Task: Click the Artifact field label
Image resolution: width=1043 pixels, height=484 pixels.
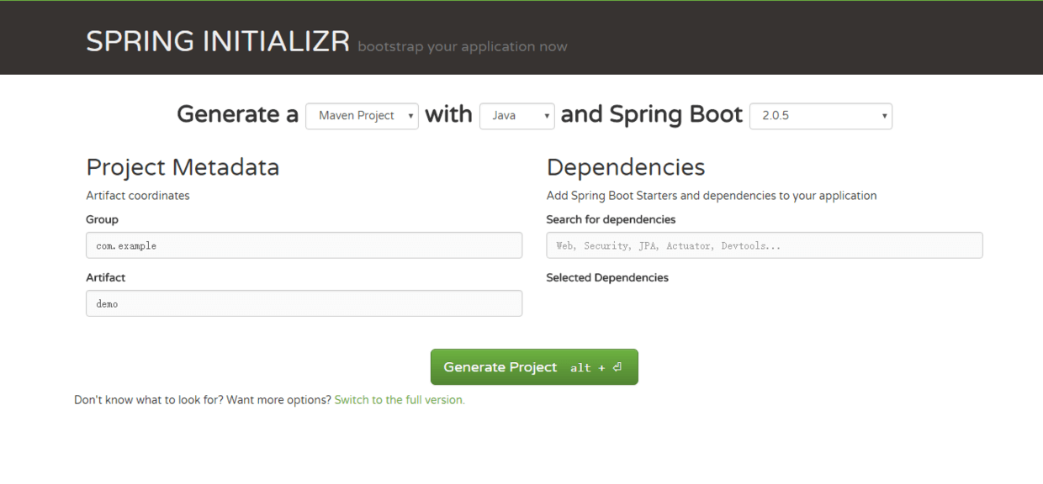Action: pos(105,277)
